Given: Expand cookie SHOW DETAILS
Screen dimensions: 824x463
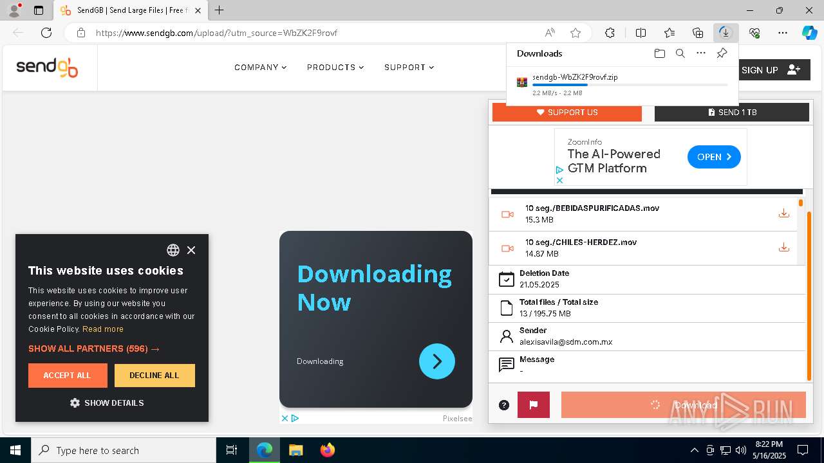Looking at the screenshot, I should tap(107, 403).
